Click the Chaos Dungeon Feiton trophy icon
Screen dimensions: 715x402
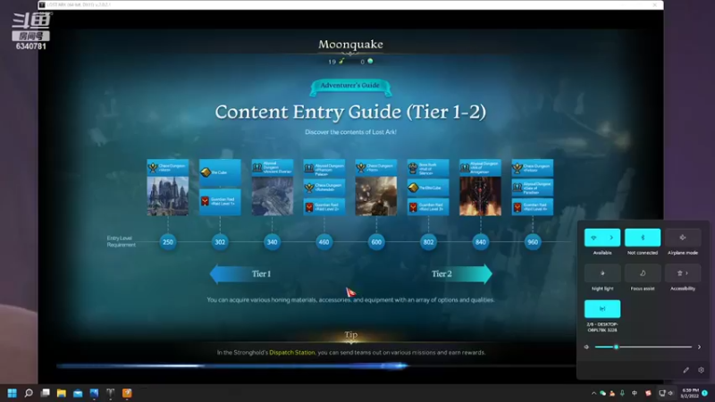[x=517, y=168]
